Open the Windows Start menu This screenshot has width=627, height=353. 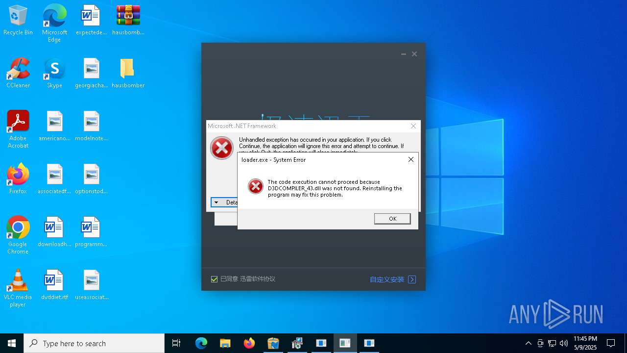tap(12, 343)
